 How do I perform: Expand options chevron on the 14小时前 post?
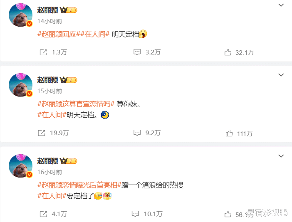[281, 5]
